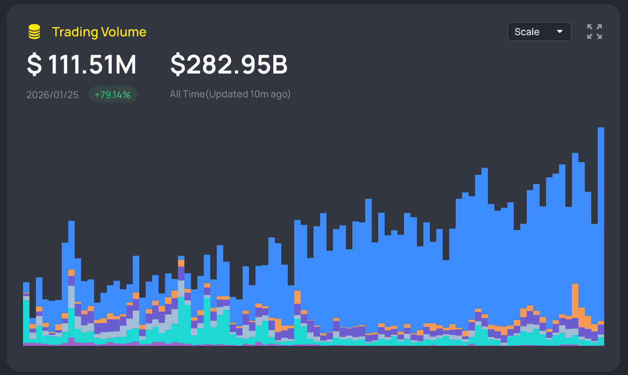Click the yellow coin stack icon
Image resolution: width=628 pixels, height=375 pixels.
(34, 32)
